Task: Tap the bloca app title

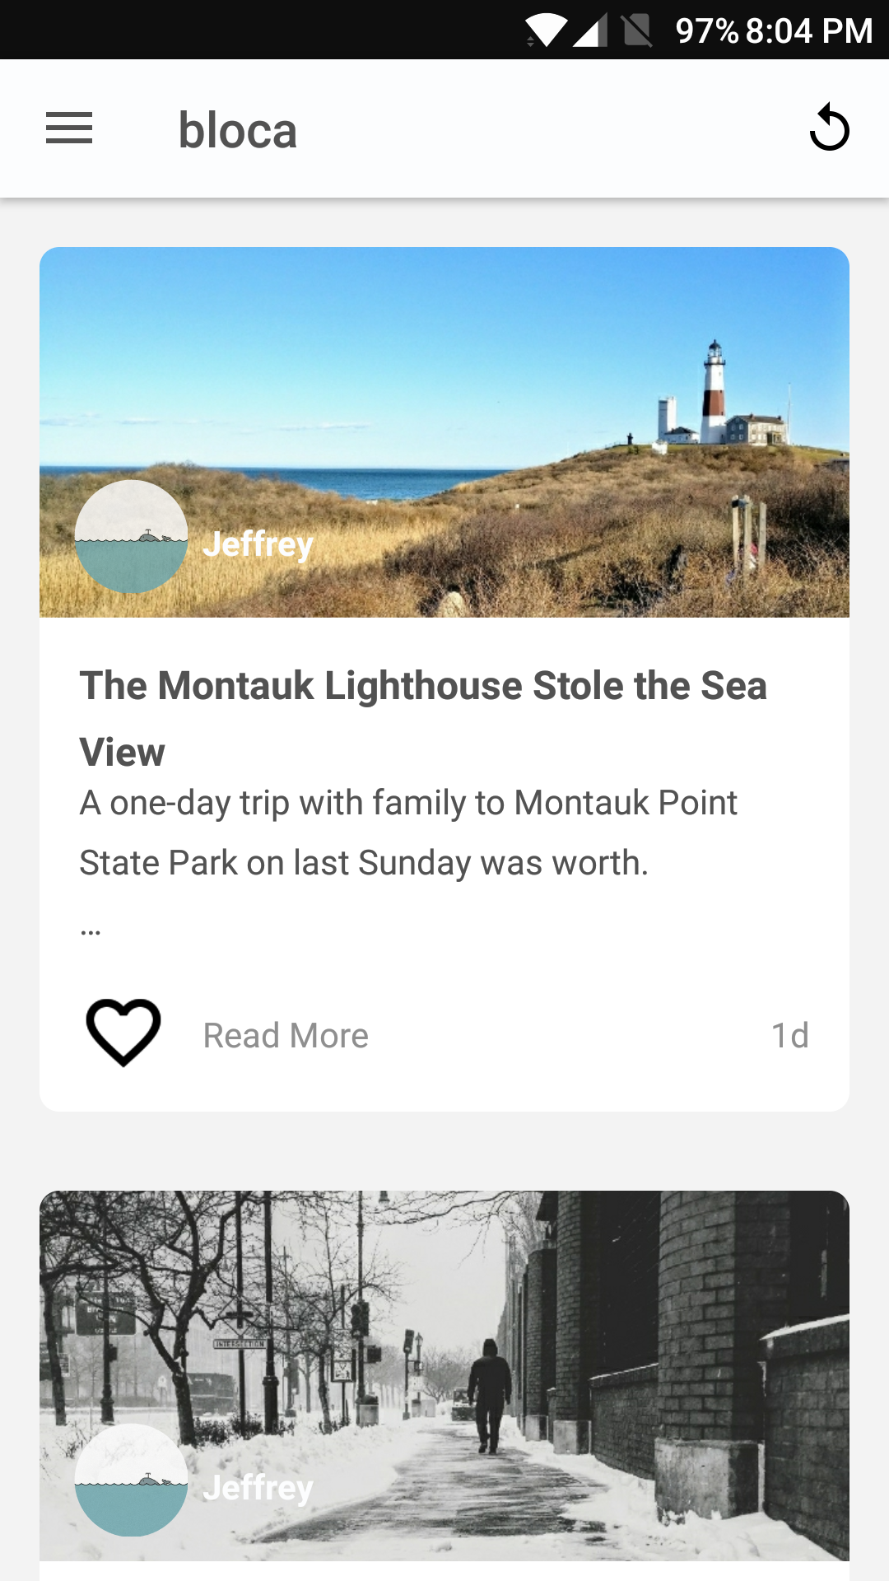Action: 238,131
